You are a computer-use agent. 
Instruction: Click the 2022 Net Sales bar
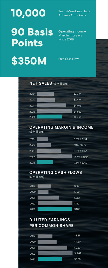[x=54, y=111]
